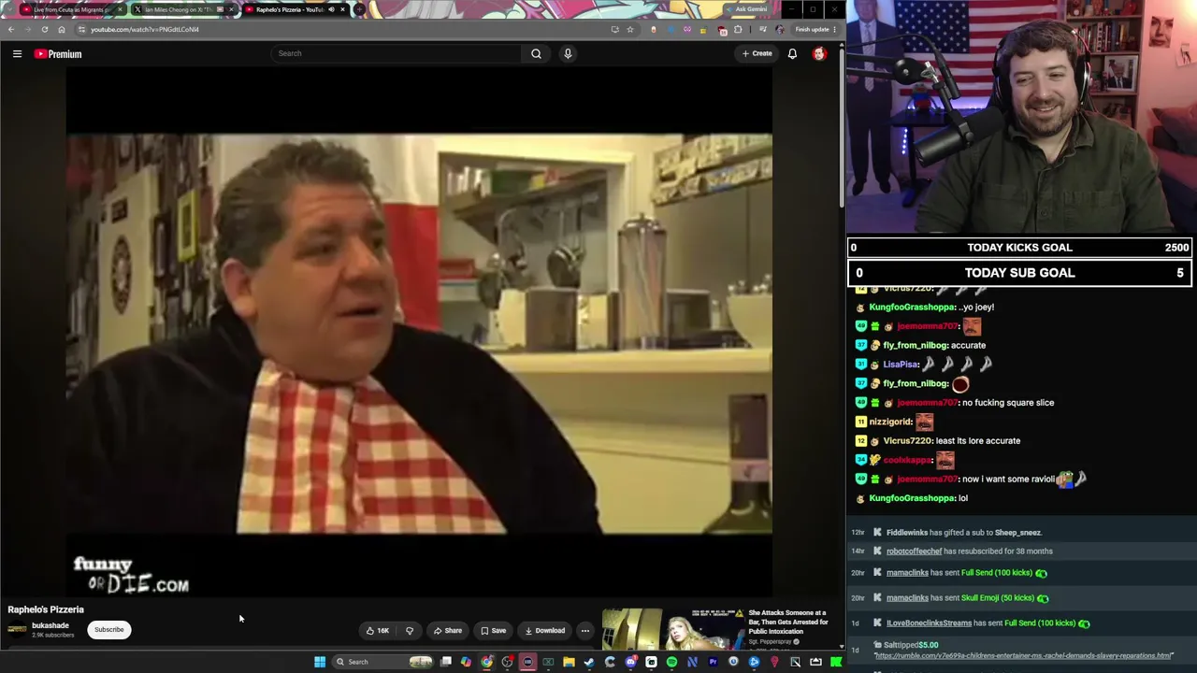Open the bukashade channel name link

point(50,625)
